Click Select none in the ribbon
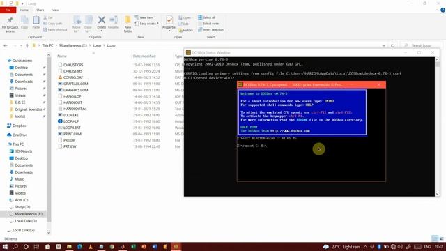This screenshot has width=446, height=251. [208, 24]
